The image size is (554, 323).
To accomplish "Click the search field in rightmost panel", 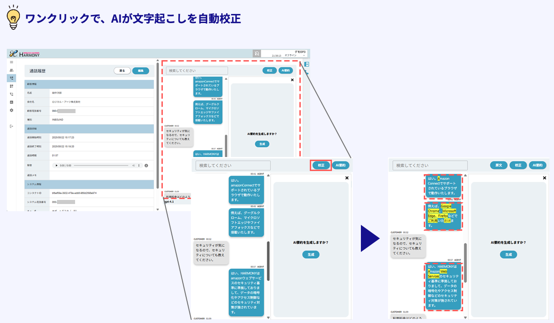I will [430, 166].
